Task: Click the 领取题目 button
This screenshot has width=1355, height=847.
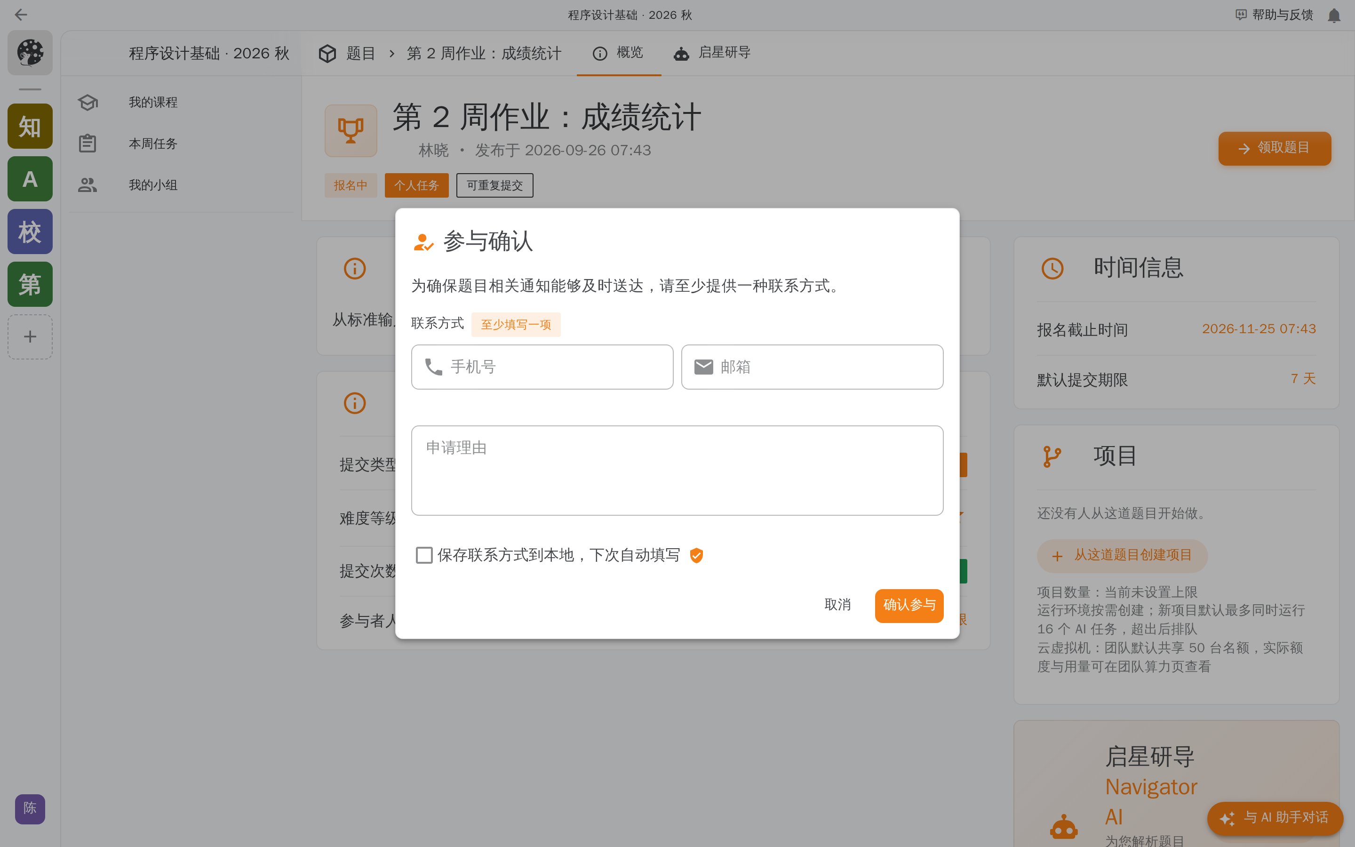Action: click(x=1275, y=148)
